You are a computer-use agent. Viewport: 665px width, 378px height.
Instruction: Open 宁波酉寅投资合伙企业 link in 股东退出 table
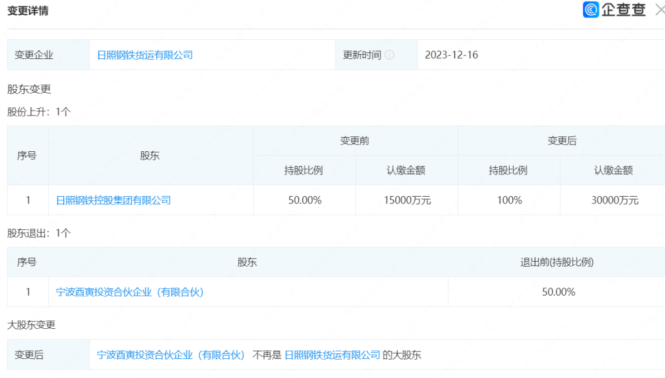click(129, 292)
